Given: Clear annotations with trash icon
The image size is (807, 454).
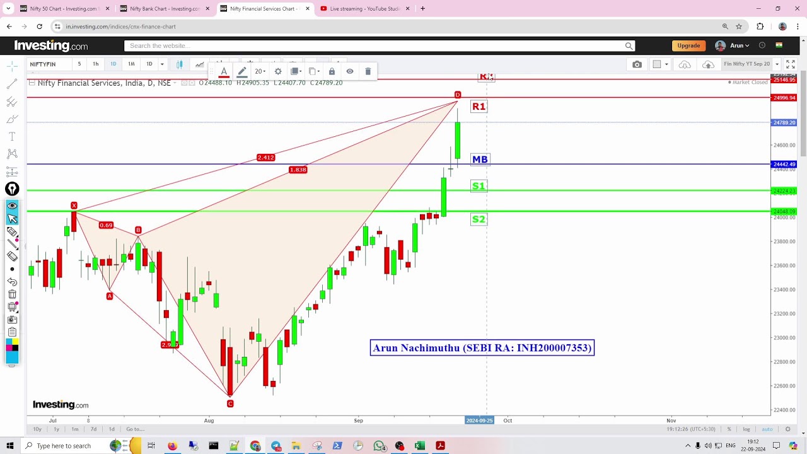Looking at the screenshot, I should coord(12,294).
